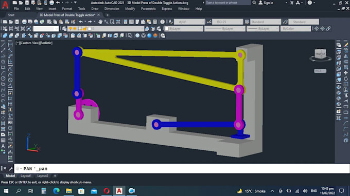
Task: Select the Circle tool in draw toolbar
Action: [3, 79]
